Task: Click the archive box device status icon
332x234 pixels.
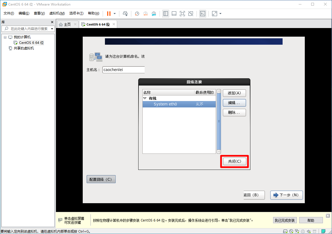Action: [315, 231]
